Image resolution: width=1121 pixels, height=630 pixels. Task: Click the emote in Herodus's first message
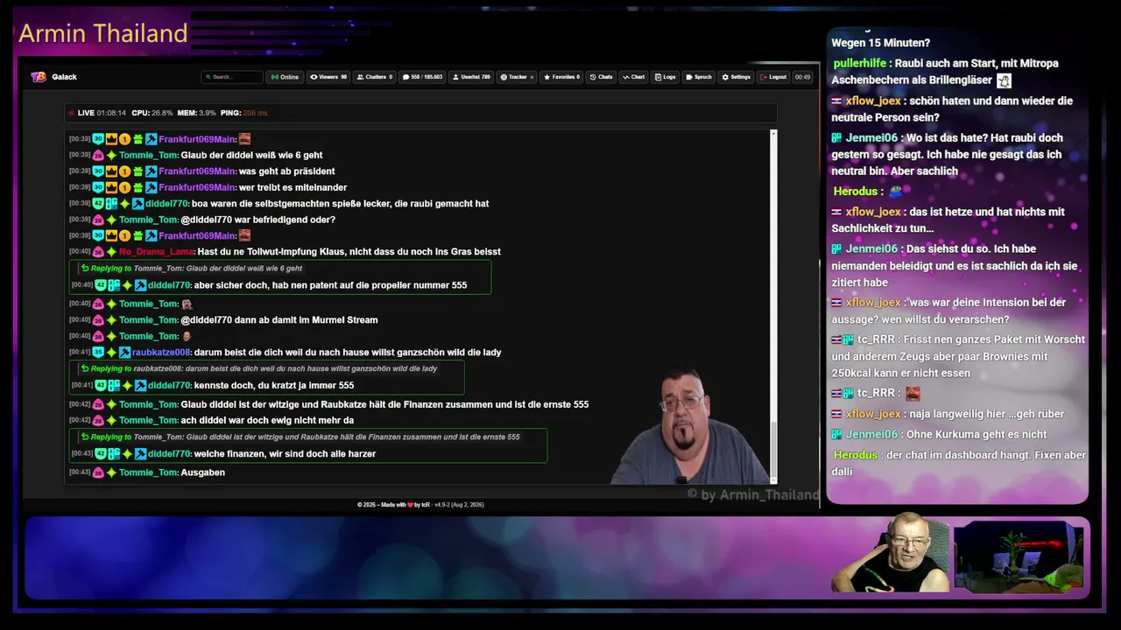pyautogui.click(x=896, y=192)
